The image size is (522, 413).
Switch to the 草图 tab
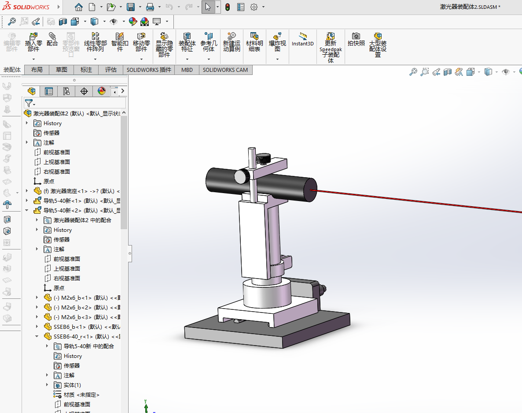[x=61, y=70]
